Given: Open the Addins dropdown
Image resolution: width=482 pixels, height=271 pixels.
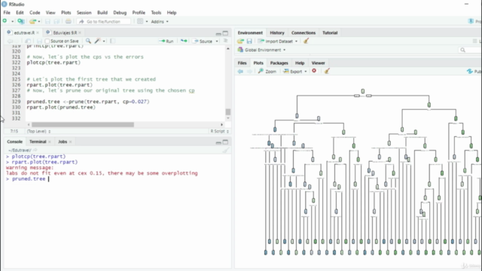Looking at the screenshot, I should (x=160, y=22).
